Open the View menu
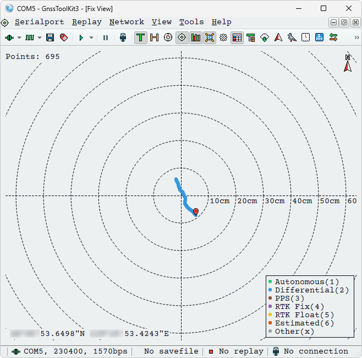Screen dimensions: 362x358 tap(162, 22)
